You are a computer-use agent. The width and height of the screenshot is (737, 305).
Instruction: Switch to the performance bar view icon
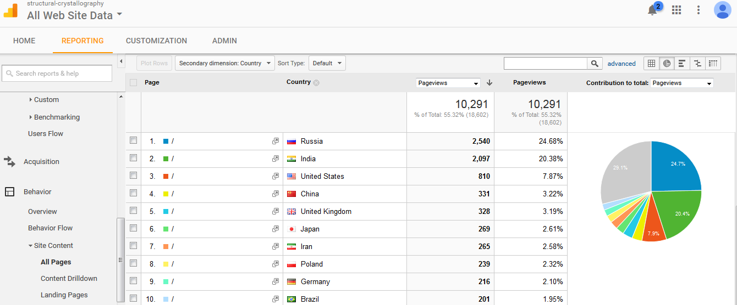682,64
